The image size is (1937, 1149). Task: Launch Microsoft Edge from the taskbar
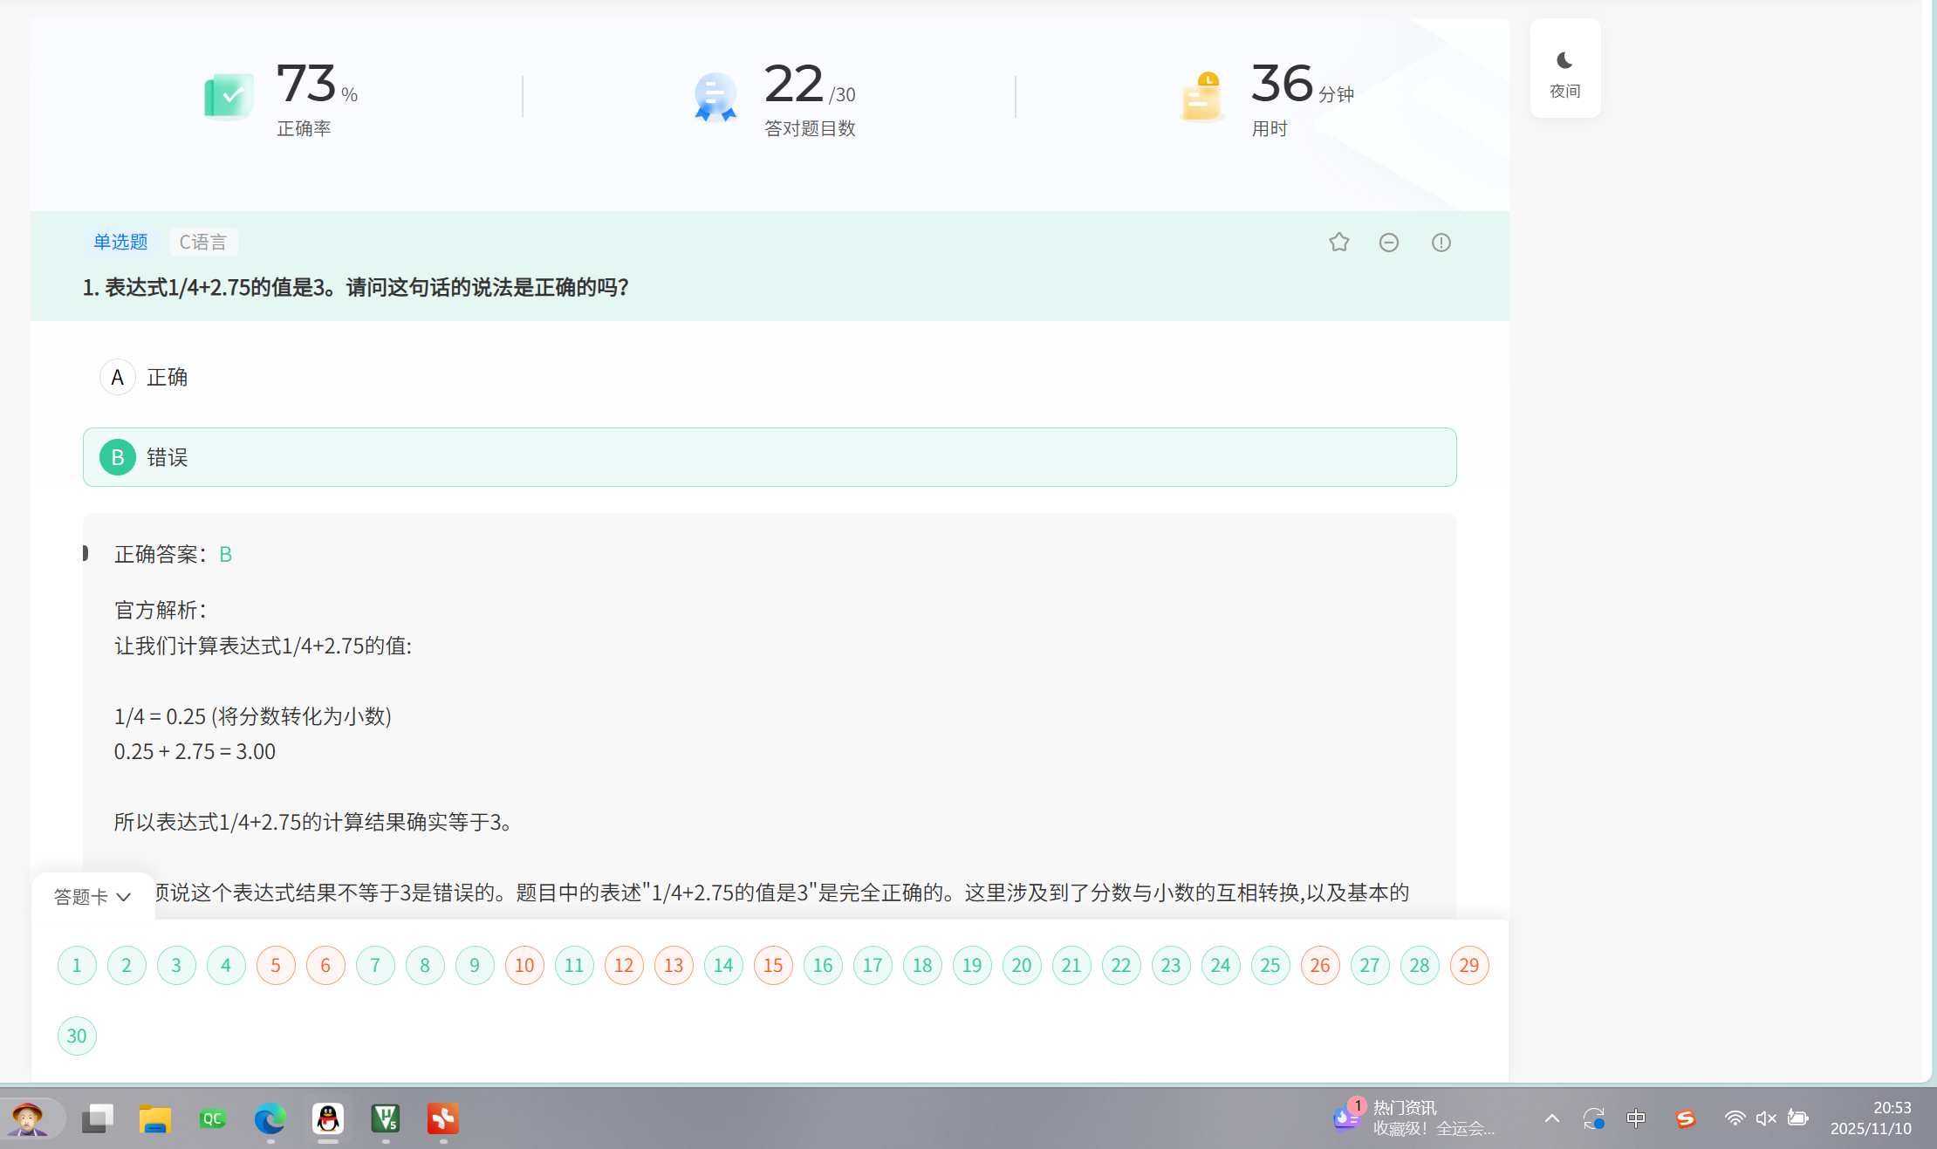(270, 1119)
